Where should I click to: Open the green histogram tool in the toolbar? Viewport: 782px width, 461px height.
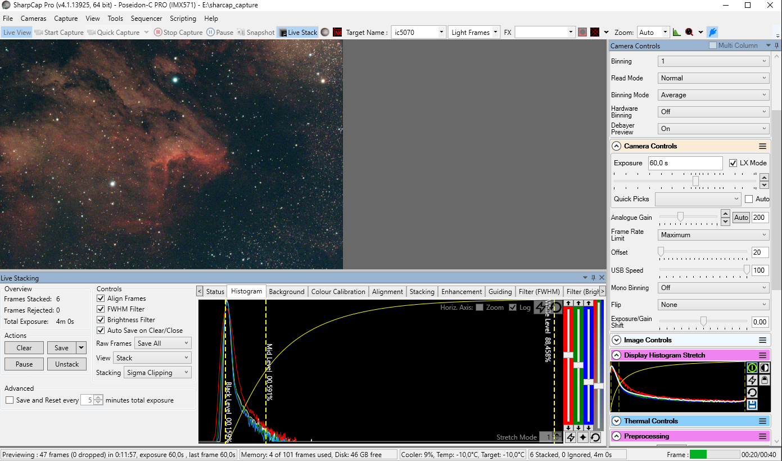coord(676,33)
